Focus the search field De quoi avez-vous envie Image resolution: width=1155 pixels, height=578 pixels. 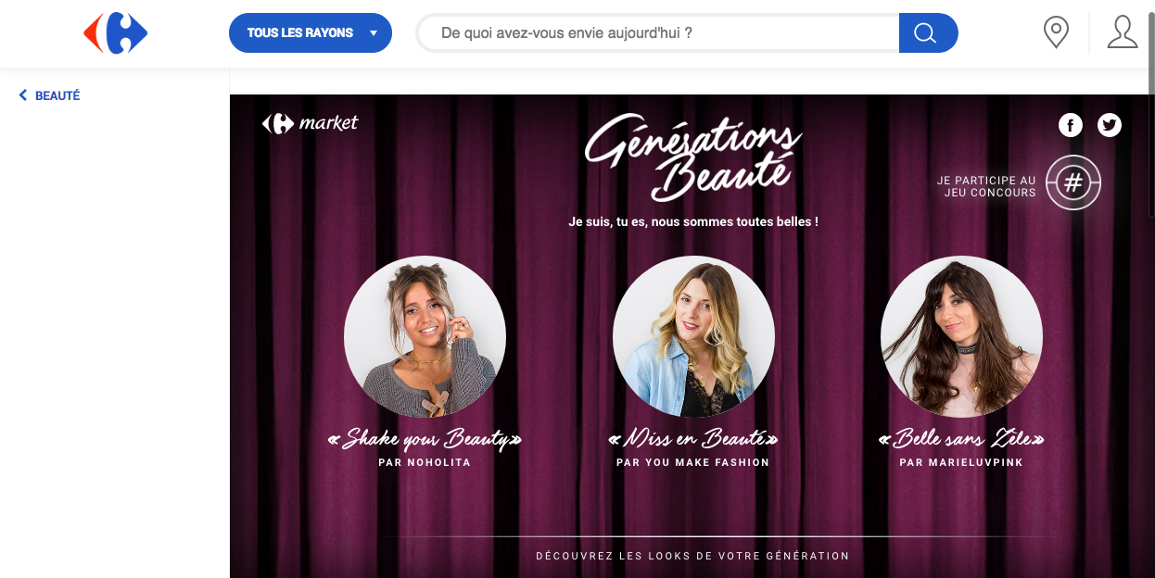click(658, 33)
